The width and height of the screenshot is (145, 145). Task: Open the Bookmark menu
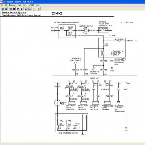point(12,5)
